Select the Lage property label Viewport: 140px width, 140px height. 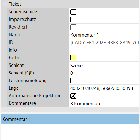pyautogui.click(x=14, y=88)
